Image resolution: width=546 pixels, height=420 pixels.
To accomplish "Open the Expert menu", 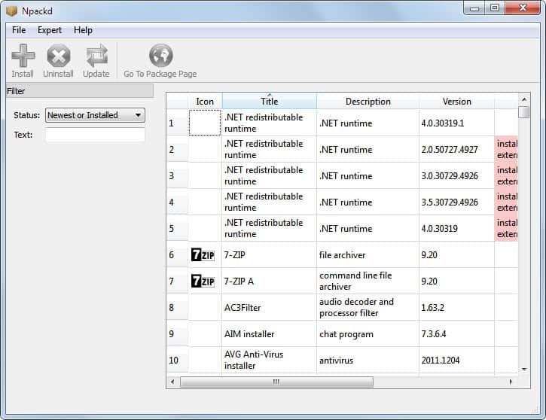I will pyautogui.click(x=50, y=30).
